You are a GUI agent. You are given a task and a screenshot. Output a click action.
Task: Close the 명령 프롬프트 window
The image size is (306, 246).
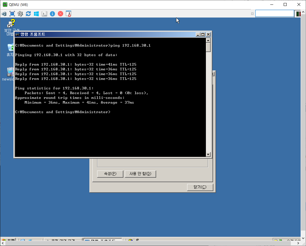click(x=208, y=34)
